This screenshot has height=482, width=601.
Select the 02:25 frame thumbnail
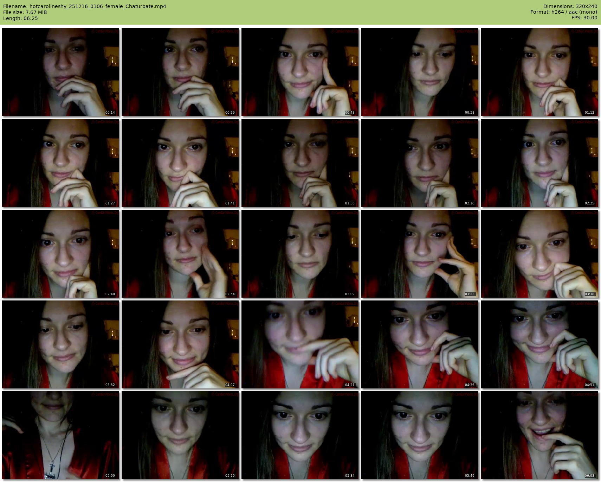tap(540, 163)
